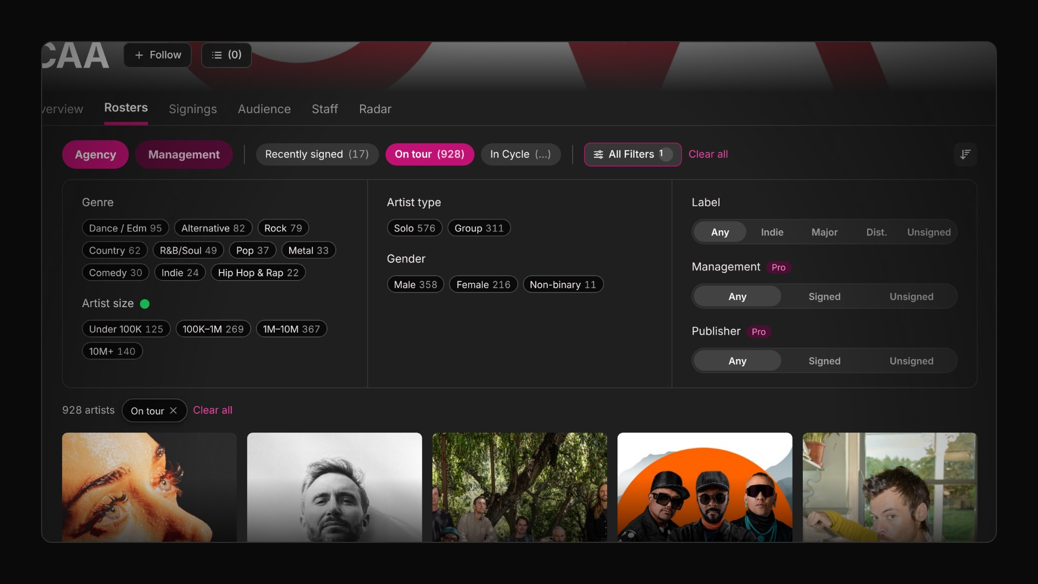Click the sort order icon
This screenshot has height=584, width=1038.
tap(965, 154)
